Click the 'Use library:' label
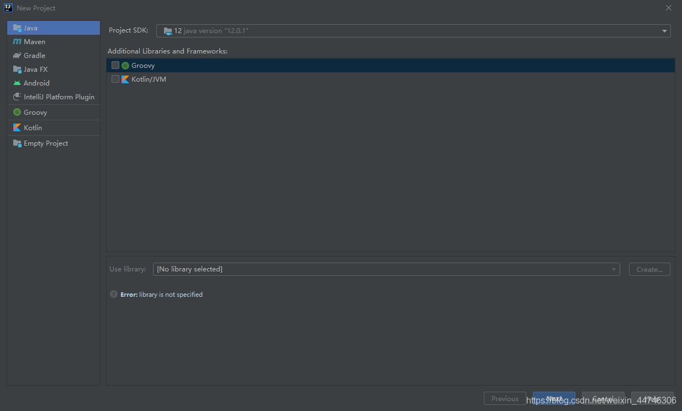 pyautogui.click(x=128, y=269)
